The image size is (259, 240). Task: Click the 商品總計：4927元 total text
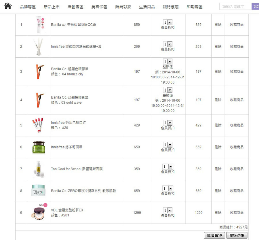233,227
